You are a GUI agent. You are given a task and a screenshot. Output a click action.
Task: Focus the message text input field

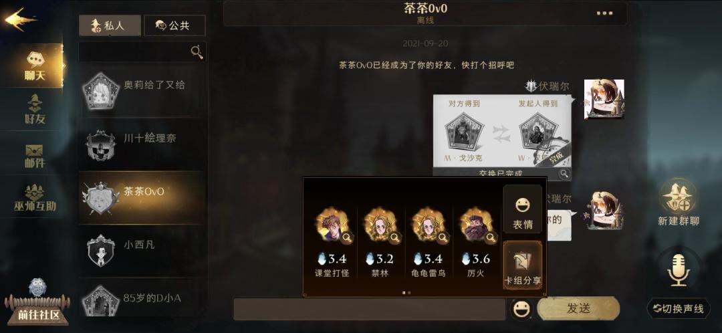[x=369, y=308]
